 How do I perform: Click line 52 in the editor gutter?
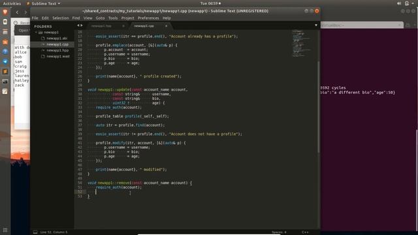pos(80,191)
